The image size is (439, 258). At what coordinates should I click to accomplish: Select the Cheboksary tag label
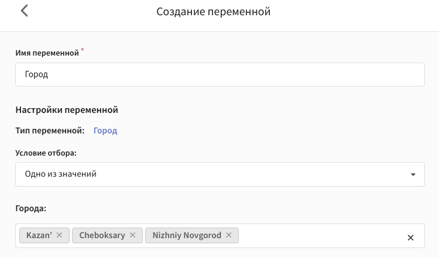[x=102, y=235]
